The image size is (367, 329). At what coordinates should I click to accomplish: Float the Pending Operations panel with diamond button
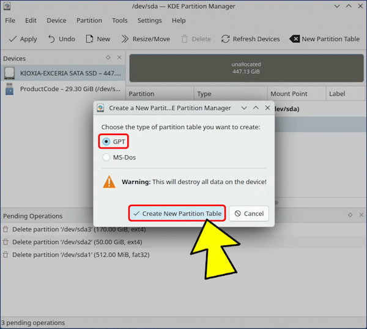click(350, 215)
